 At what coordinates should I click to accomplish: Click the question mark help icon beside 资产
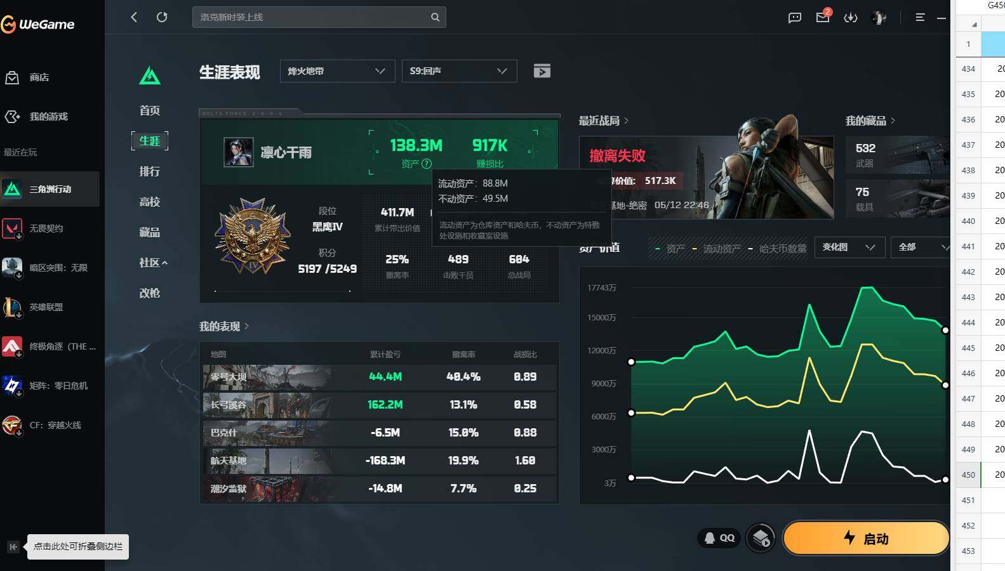(427, 164)
